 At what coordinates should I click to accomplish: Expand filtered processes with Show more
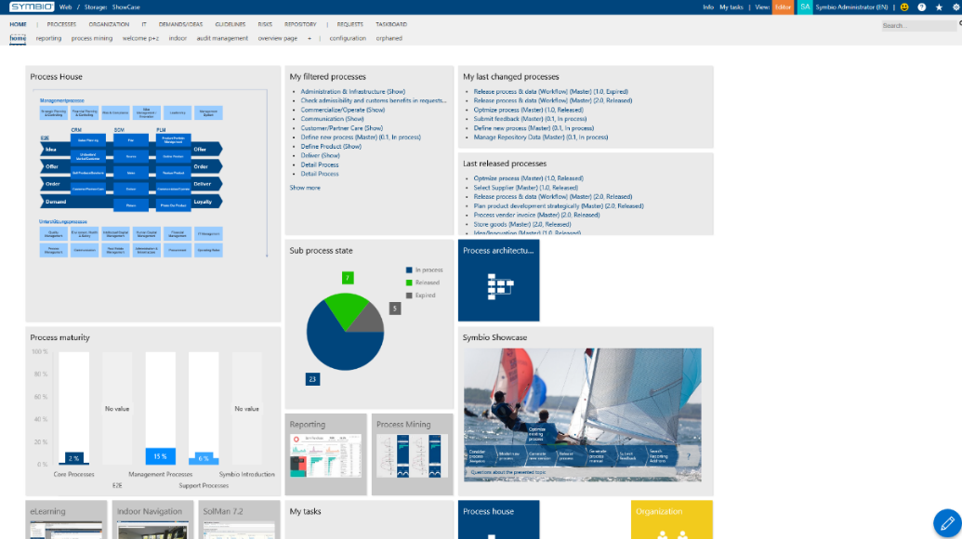[305, 188]
